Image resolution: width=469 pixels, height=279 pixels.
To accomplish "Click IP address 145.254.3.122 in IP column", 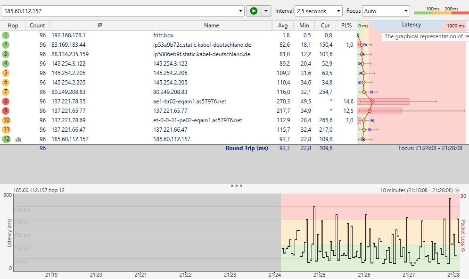I will 68,64.
